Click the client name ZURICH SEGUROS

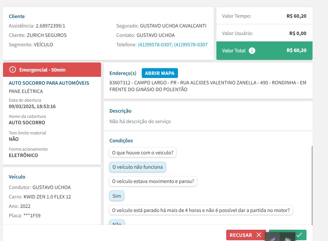click(x=47, y=35)
